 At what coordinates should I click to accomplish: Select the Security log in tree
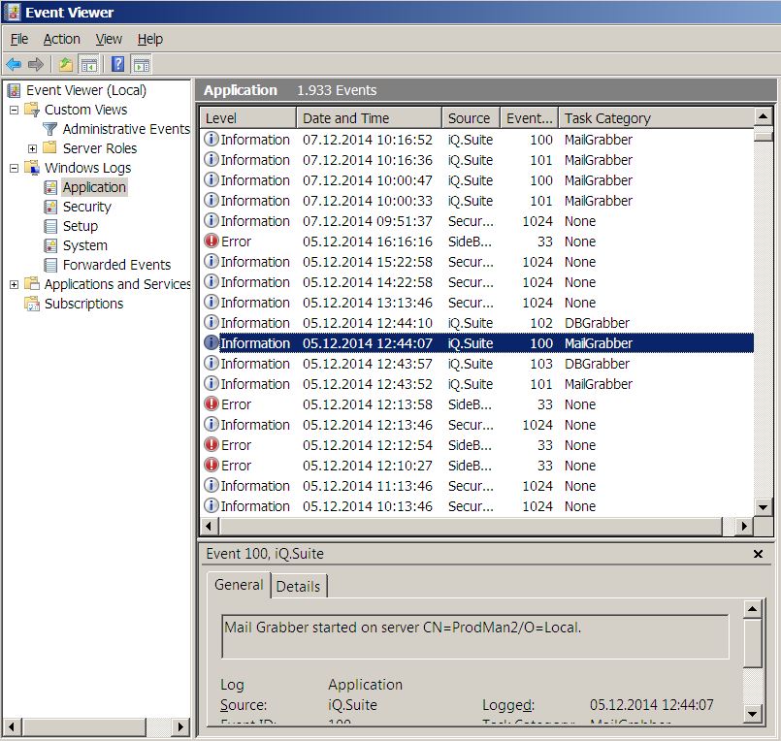(86, 207)
